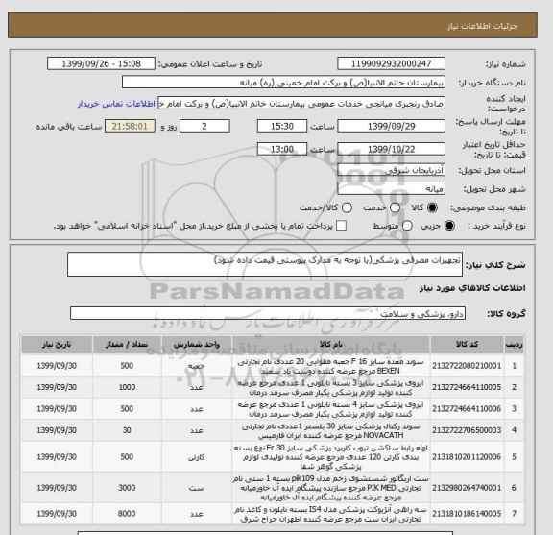The image size is (553, 535).
Task: Select the کالا radio button
Action: click(x=432, y=207)
